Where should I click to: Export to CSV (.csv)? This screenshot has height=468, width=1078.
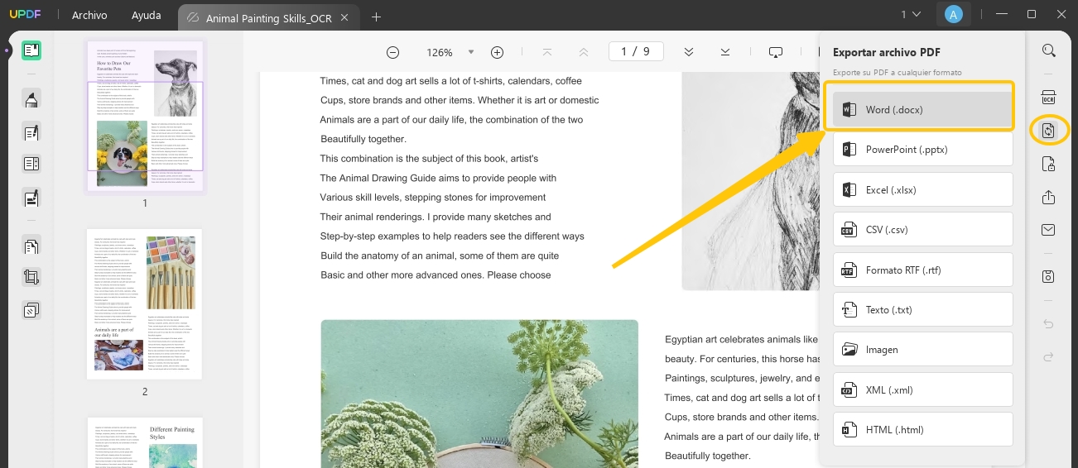pyautogui.click(x=923, y=230)
